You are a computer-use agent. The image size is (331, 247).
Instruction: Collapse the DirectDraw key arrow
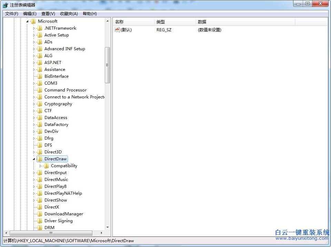pyautogui.click(x=33, y=159)
